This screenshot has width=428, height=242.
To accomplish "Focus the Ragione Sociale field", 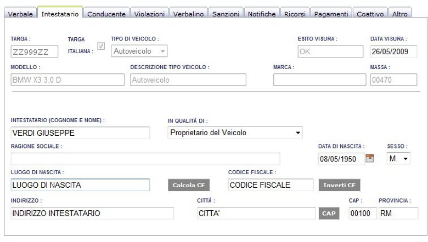I will pos(145,159).
